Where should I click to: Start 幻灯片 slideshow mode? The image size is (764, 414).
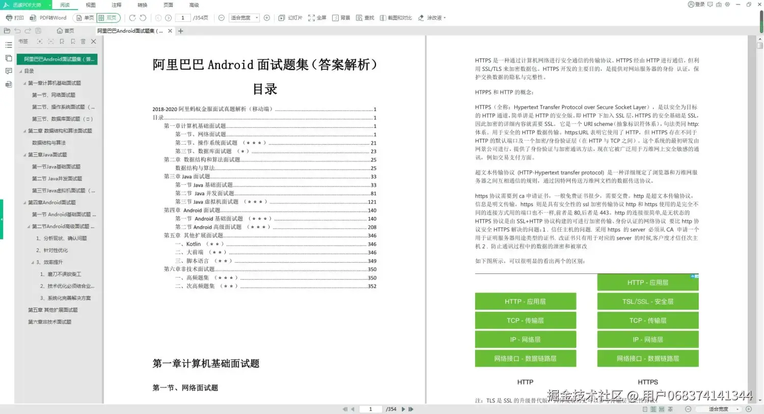[x=290, y=18]
